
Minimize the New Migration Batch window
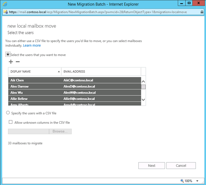(182, 3)
